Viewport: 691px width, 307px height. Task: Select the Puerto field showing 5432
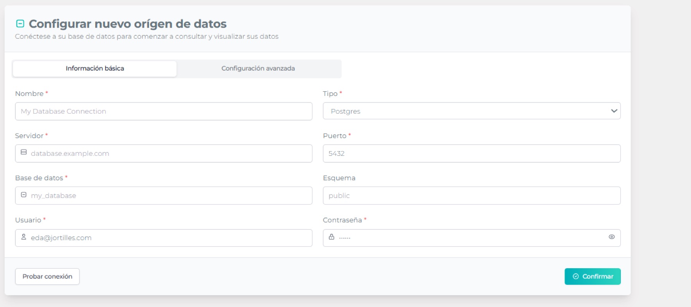[471, 153]
